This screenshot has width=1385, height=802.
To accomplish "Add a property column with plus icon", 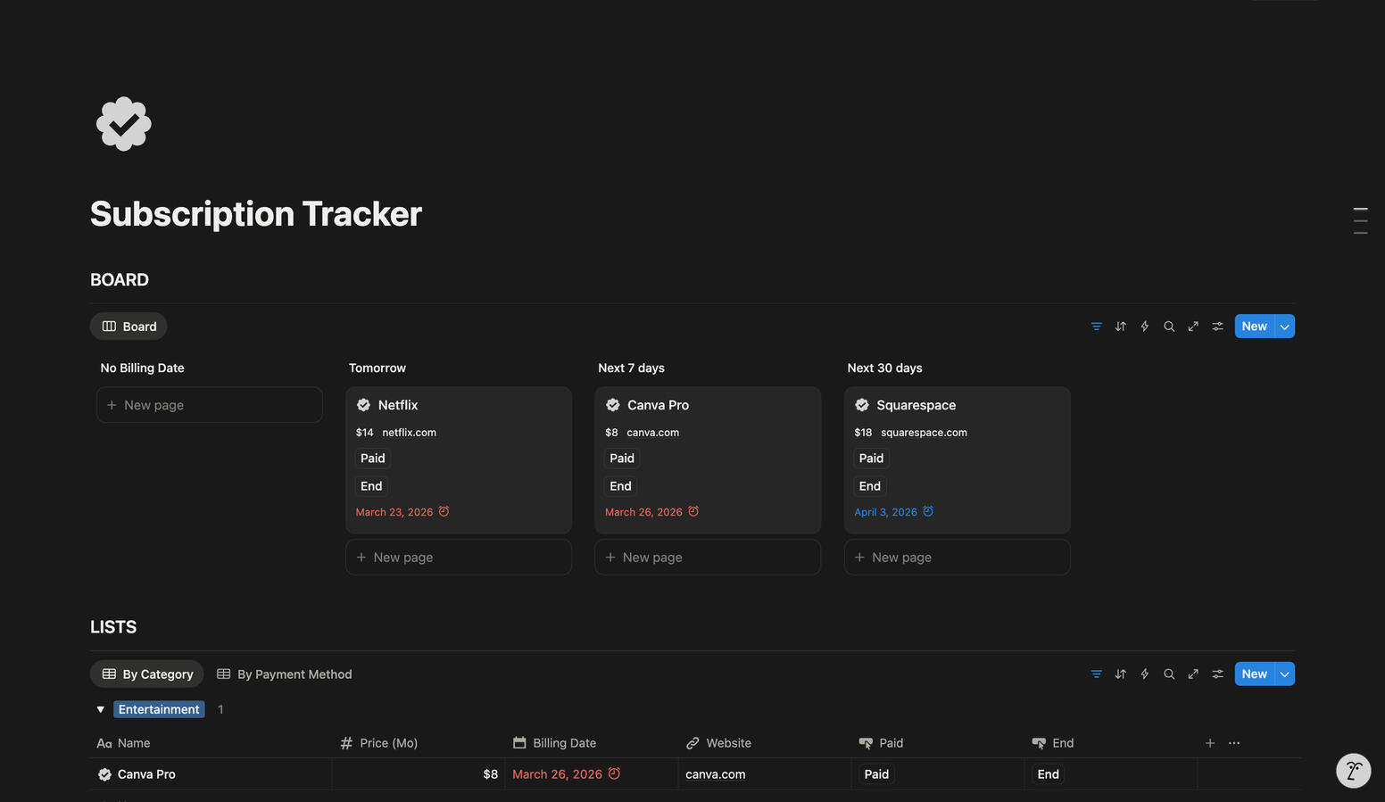I will 1210,743.
